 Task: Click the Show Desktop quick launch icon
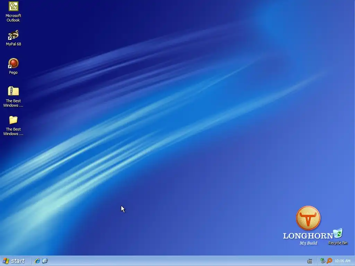[45, 261]
